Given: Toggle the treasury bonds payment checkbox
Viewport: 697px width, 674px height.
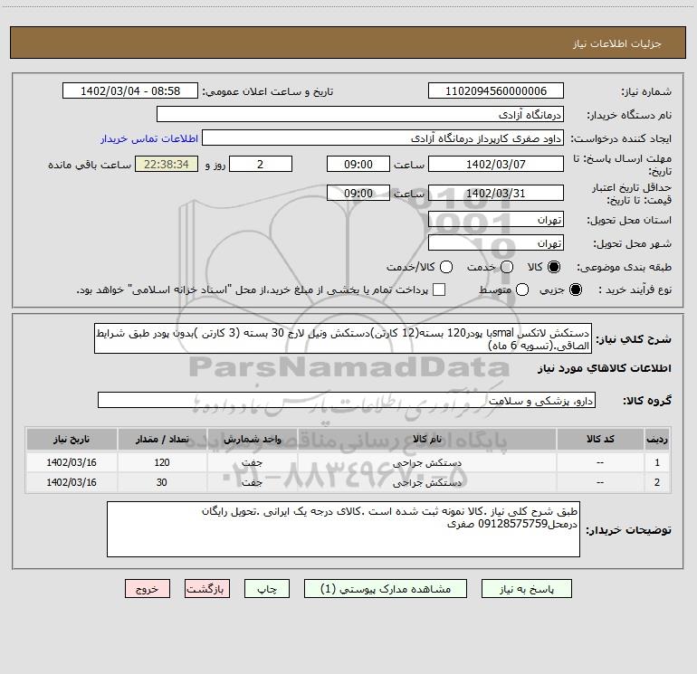Looking at the screenshot, I should [x=439, y=290].
